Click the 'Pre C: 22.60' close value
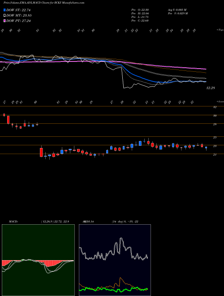The image size is (224, 296). coord(140,21)
